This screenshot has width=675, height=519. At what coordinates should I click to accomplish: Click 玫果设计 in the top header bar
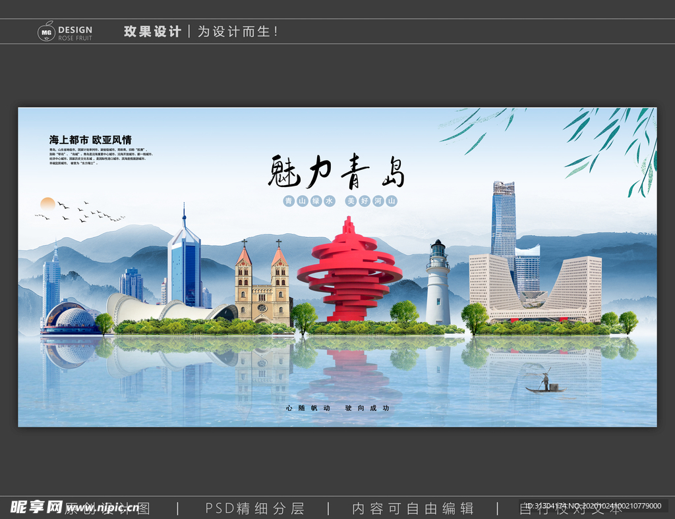pyautogui.click(x=152, y=30)
